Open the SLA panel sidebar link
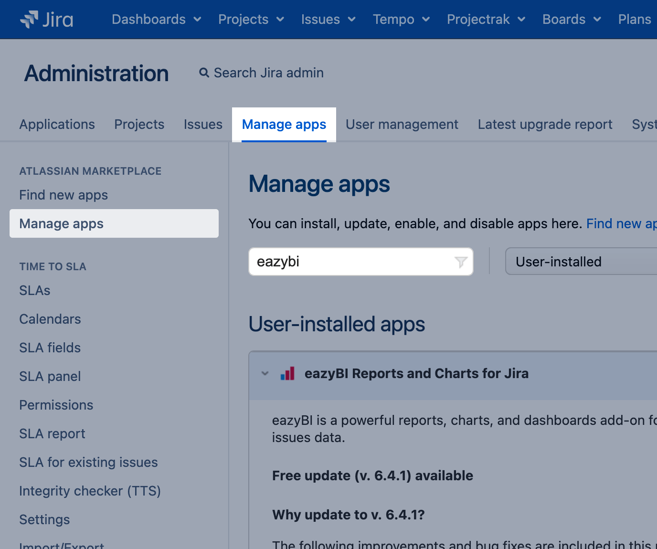This screenshot has height=549, width=657. coord(50,376)
